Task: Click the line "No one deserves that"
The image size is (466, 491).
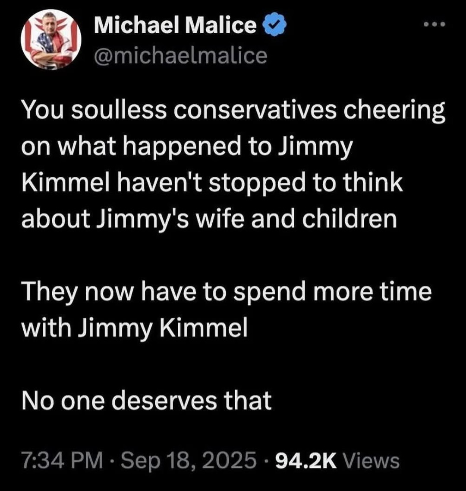Action: [147, 401]
